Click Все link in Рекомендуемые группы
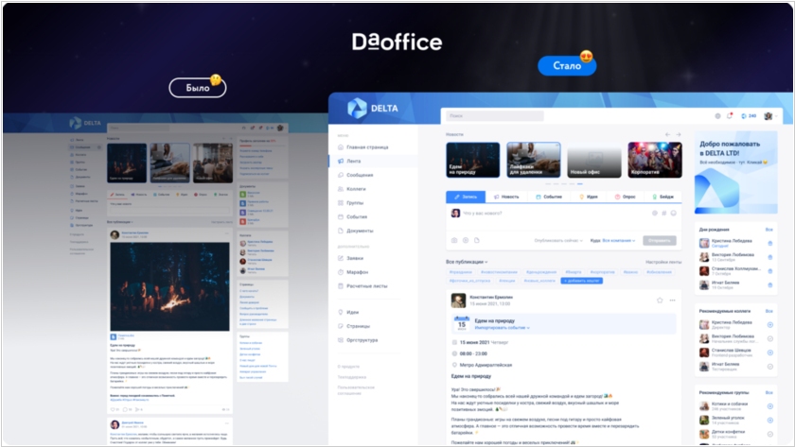 point(768,393)
